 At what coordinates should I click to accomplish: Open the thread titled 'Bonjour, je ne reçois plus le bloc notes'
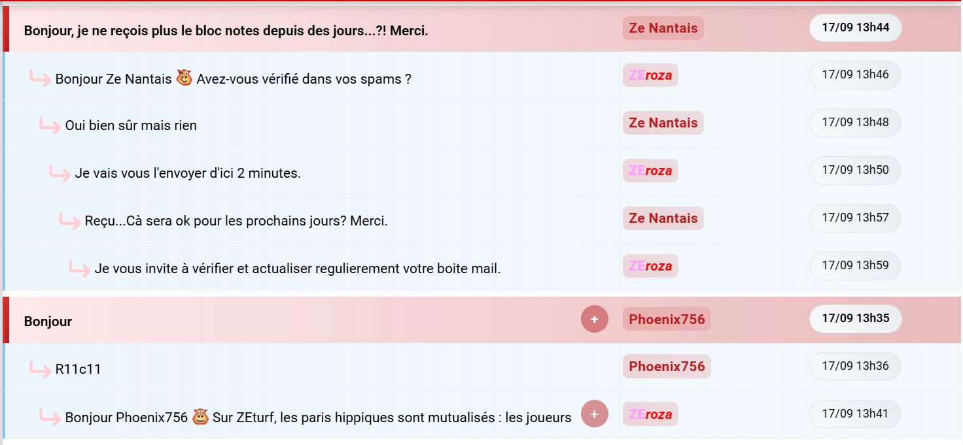pos(226,30)
